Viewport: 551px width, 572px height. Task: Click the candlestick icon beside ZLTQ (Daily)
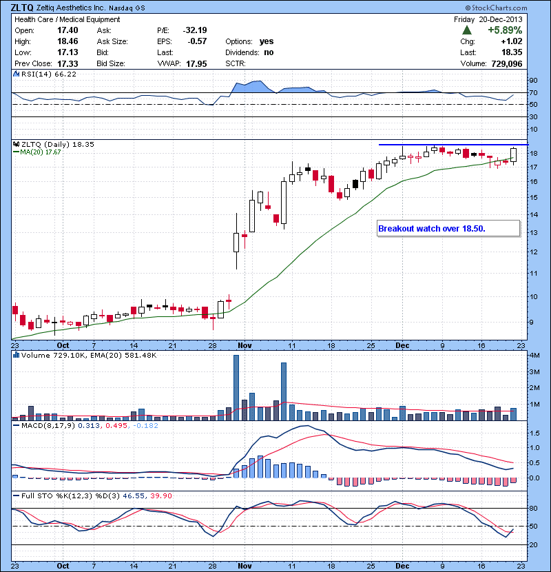[16, 145]
